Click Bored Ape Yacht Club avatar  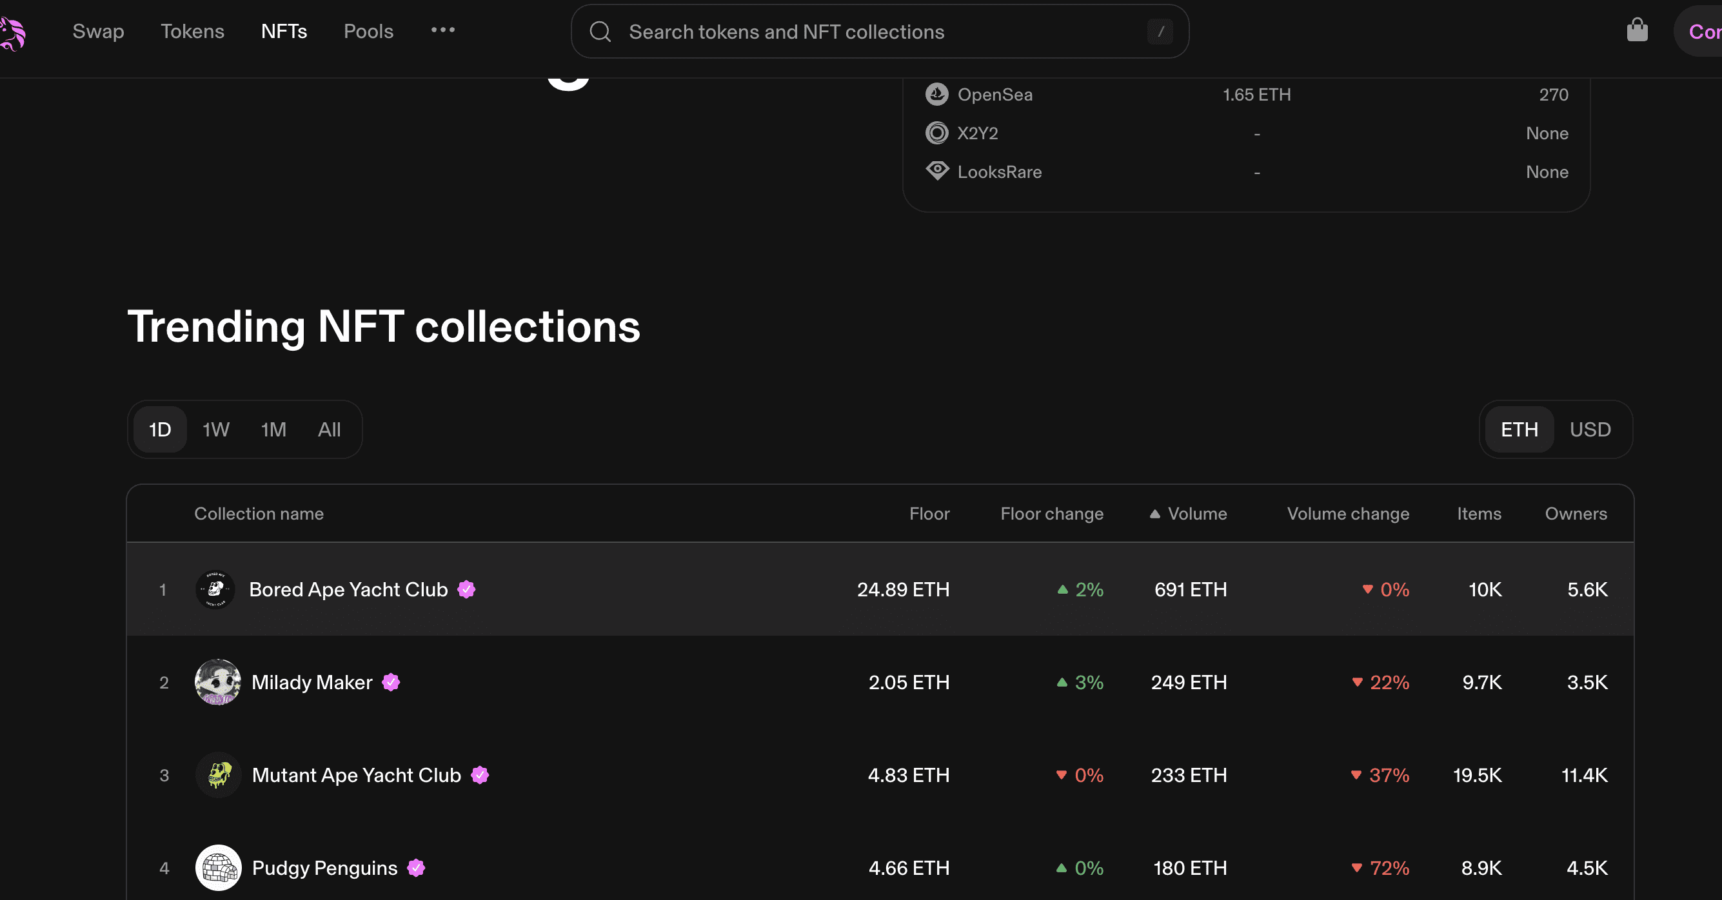[215, 589]
